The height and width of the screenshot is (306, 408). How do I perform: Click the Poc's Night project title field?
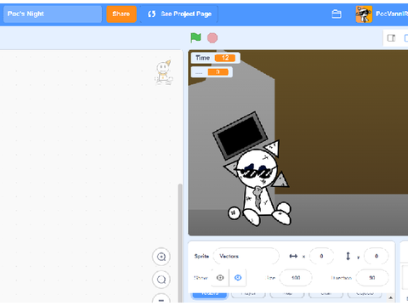[x=53, y=14]
